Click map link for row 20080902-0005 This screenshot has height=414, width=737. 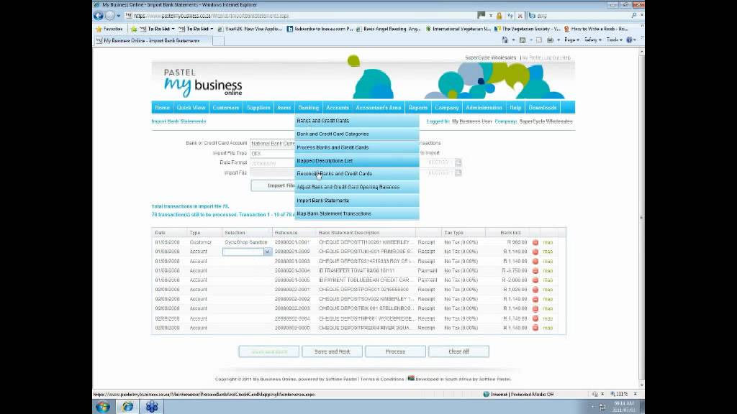(x=548, y=328)
